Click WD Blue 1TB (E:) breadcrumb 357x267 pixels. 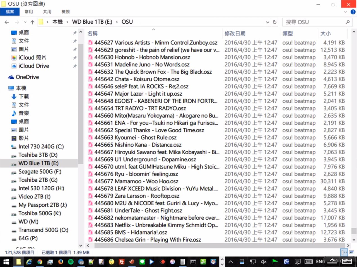click(92, 22)
